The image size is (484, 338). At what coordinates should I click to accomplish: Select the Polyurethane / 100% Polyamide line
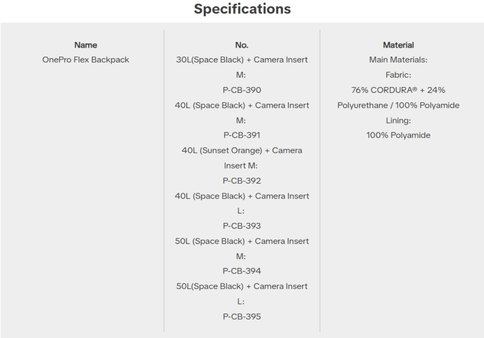pyautogui.click(x=398, y=105)
